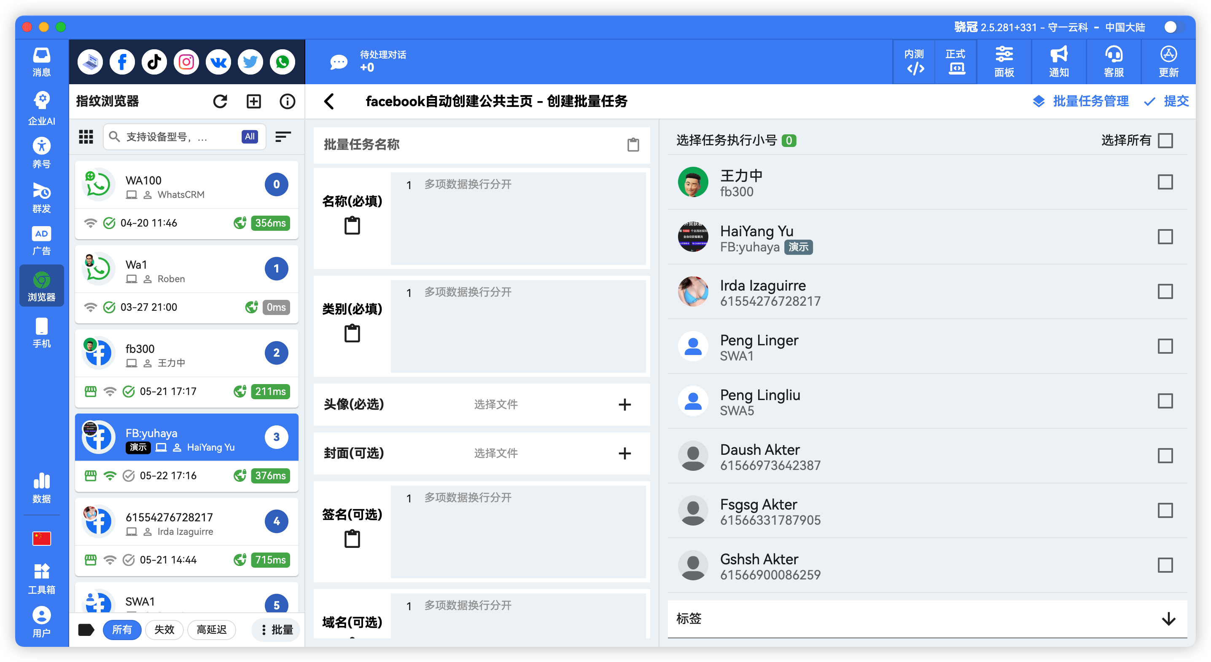Refresh the fingerprint browser list

tap(220, 101)
